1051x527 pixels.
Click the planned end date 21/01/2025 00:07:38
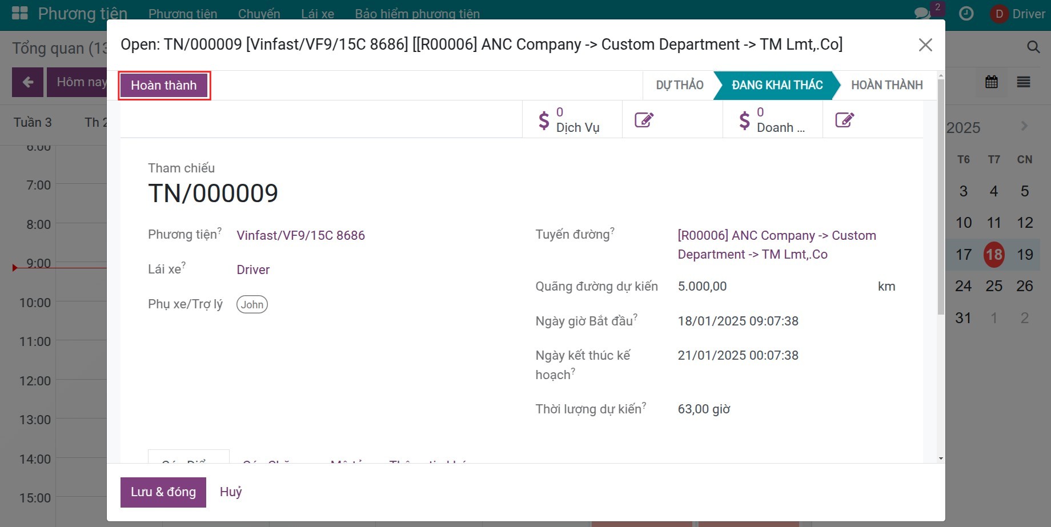click(738, 355)
